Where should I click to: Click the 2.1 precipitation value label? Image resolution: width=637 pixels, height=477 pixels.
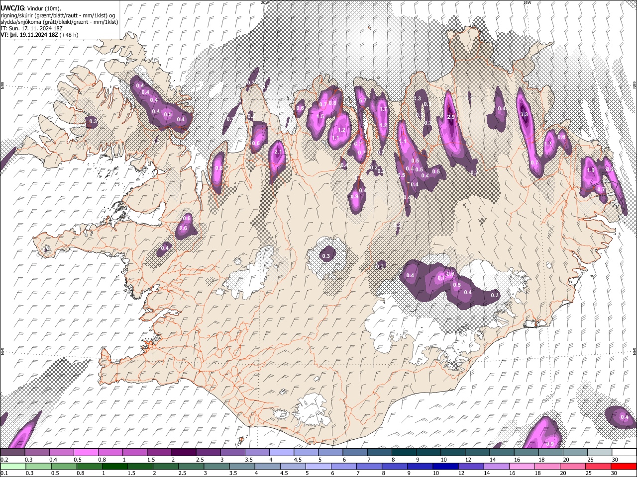pos(279,152)
